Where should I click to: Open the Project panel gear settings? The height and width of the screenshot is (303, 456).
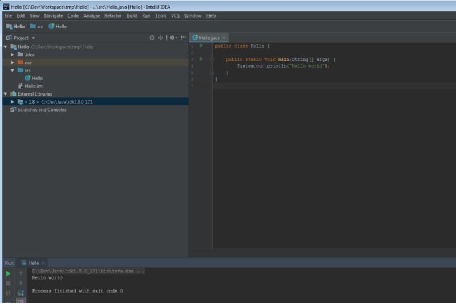tap(173, 38)
